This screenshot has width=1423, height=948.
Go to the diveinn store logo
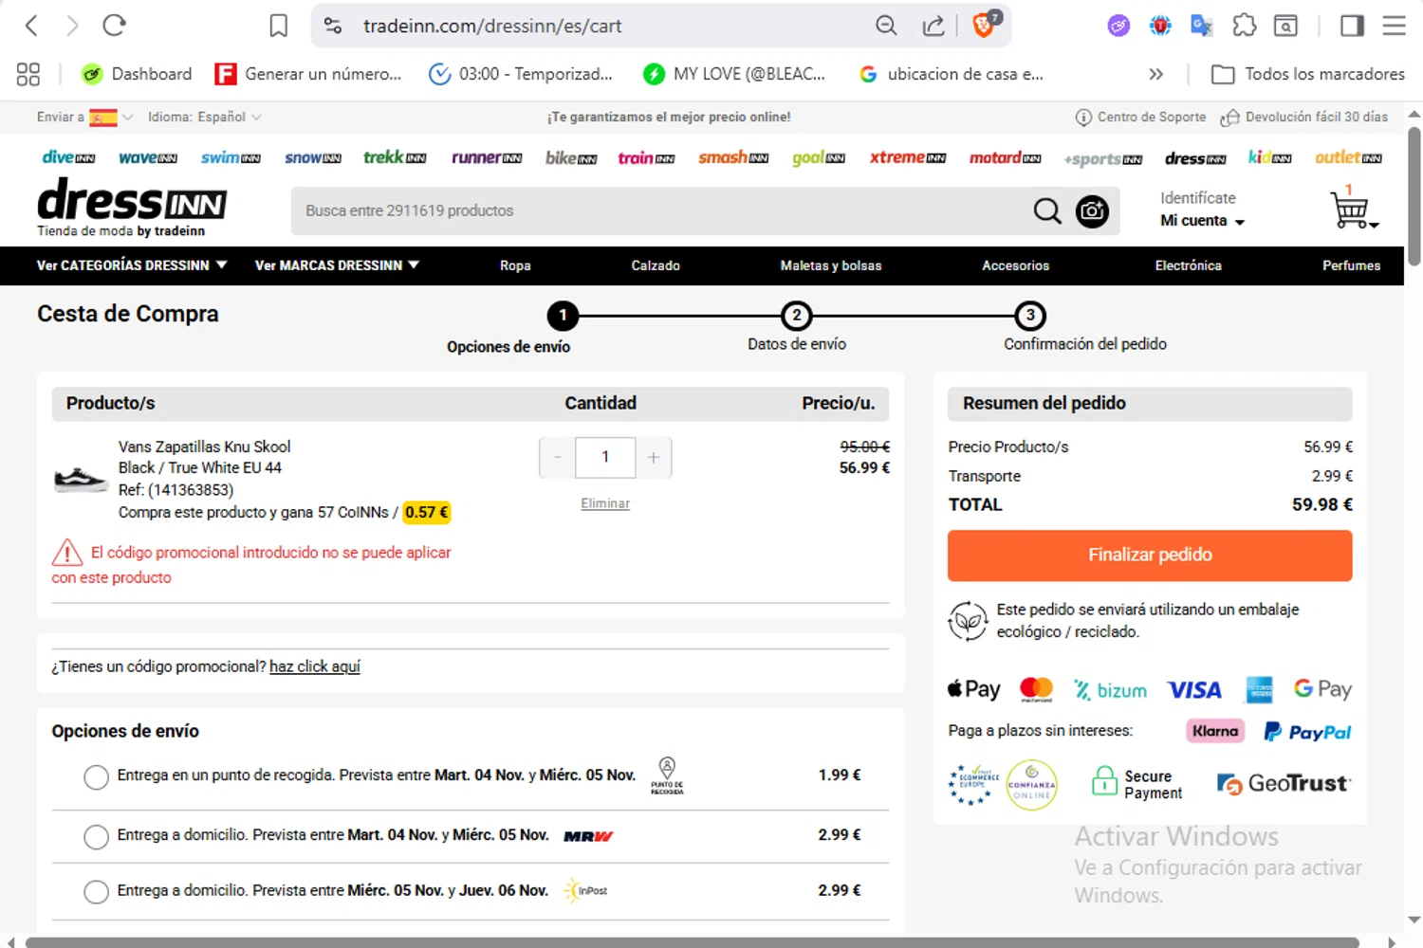(x=68, y=157)
